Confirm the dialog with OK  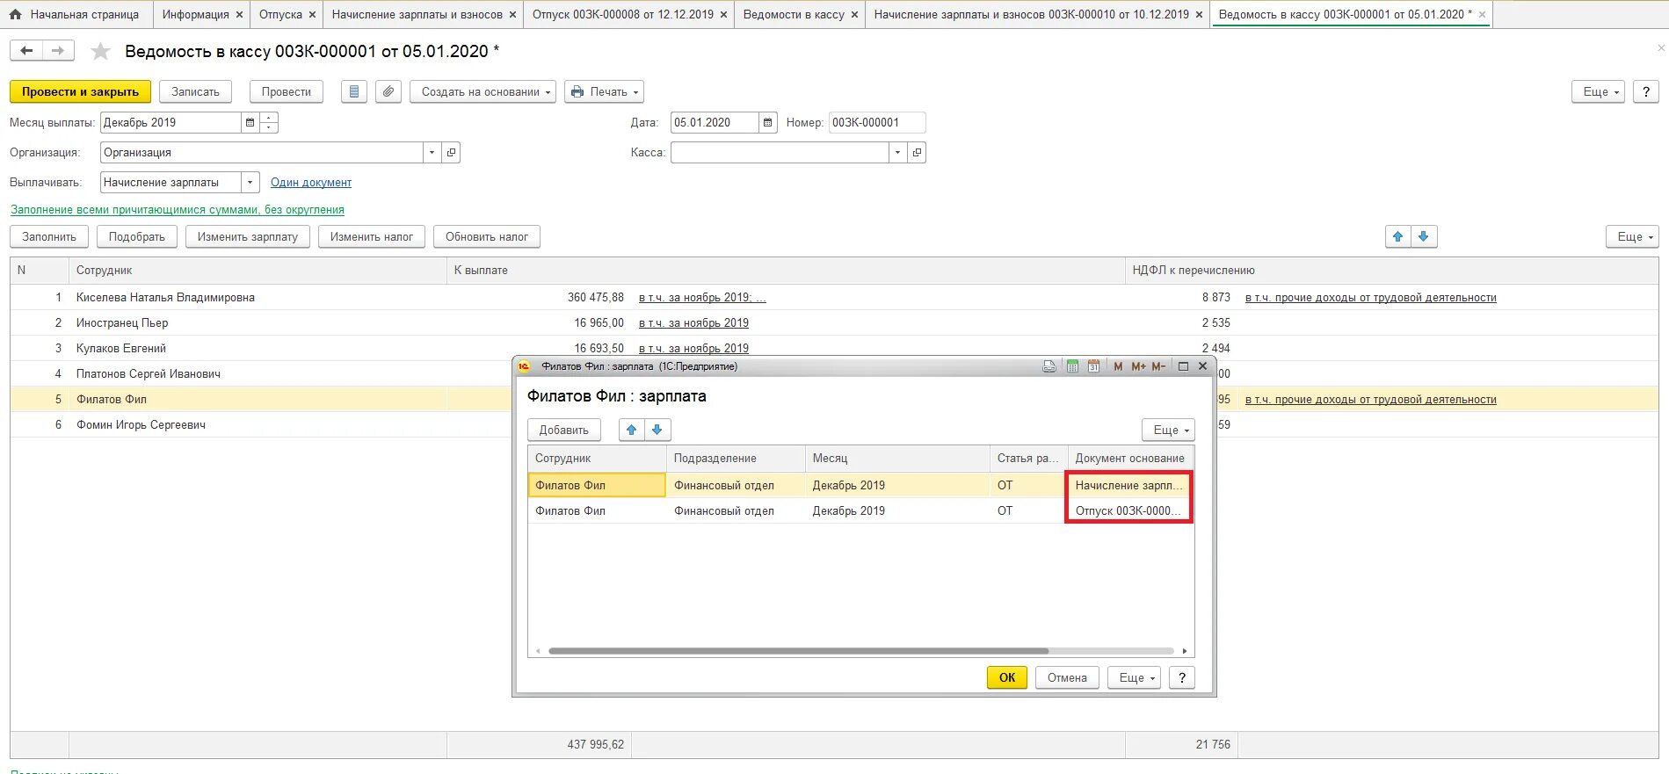click(x=1007, y=677)
